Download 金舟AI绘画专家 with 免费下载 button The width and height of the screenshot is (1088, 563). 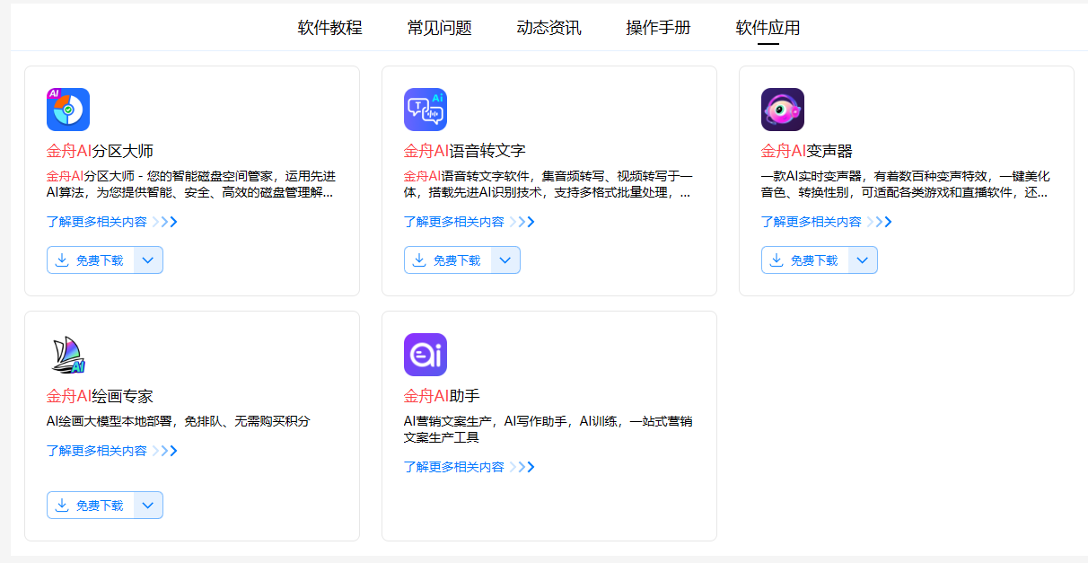pyautogui.click(x=91, y=506)
